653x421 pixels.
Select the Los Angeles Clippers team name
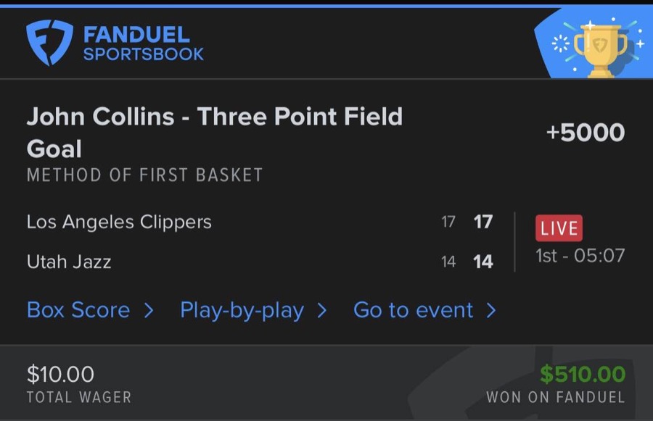point(119,222)
